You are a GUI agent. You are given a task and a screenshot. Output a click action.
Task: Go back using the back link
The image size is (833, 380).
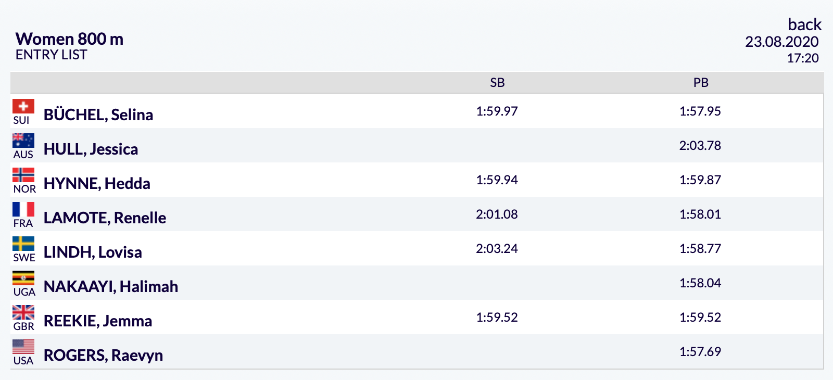pyautogui.click(x=804, y=24)
